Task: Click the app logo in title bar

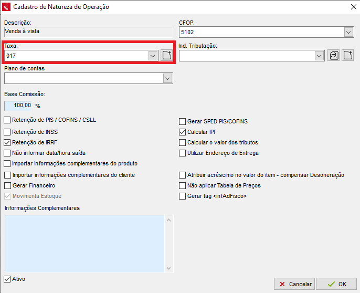Action: pyautogui.click(x=6, y=7)
